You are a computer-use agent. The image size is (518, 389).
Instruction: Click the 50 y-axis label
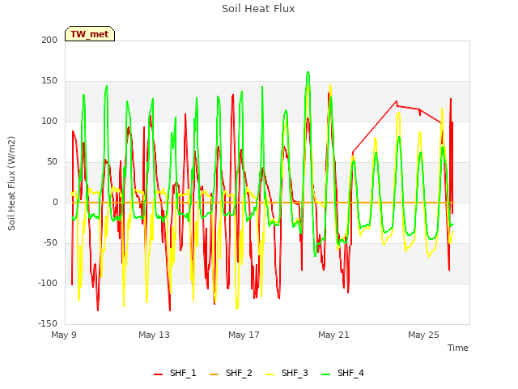click(52, 162)
